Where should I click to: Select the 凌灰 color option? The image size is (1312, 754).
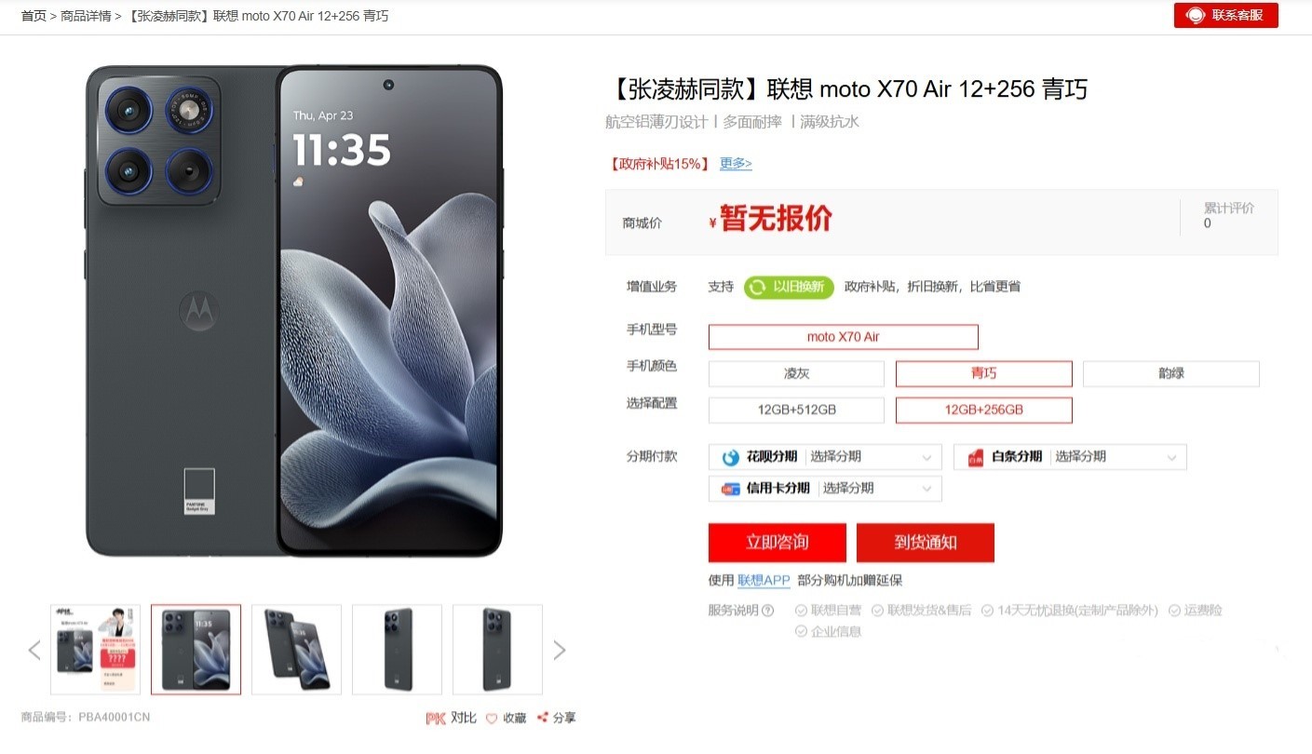tap(796, 373)
